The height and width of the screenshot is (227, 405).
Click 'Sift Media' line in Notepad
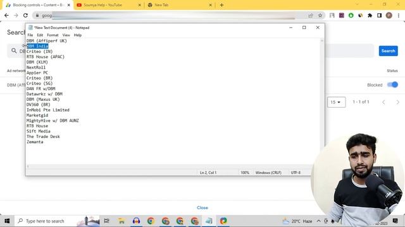point(39,131)
